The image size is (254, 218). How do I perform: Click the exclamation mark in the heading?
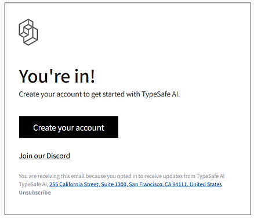click(93, 76)
